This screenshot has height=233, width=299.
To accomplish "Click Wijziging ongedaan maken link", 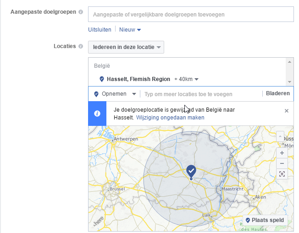I will 170,118.
